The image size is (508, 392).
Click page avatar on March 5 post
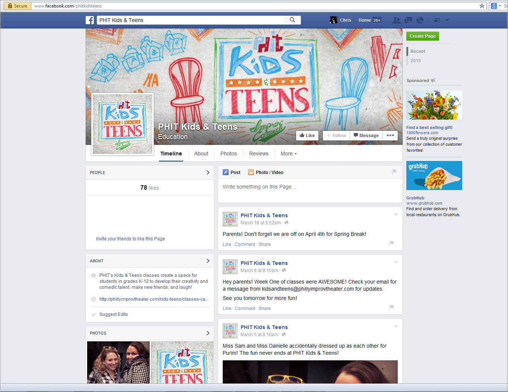tap(230, 331)
